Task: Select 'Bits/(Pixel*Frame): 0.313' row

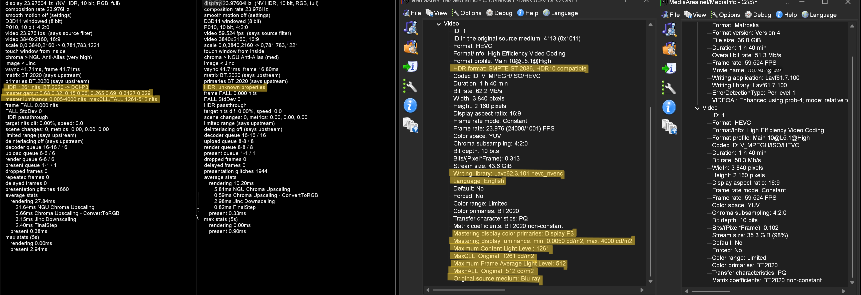Action: [486, 158]
